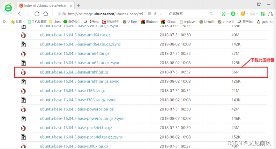This screenshot has width=276, height=149.
Task: Click the 146K size of powerpc.tar.gz.zsync
Action: [x=236, y=118]
